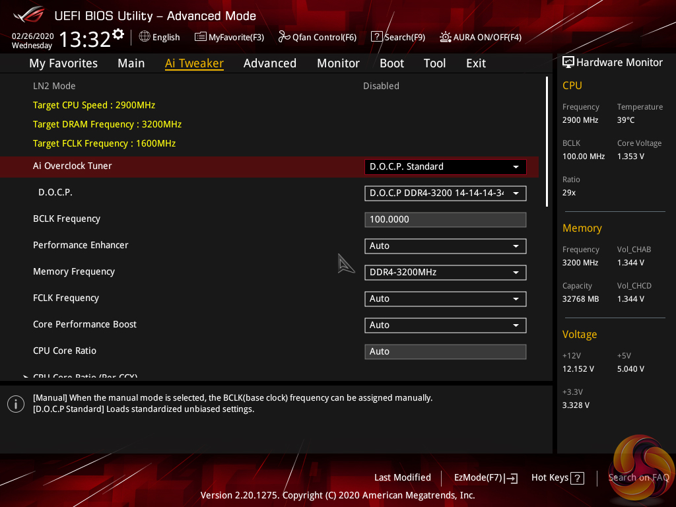This screenshot has height=507, width=676.
Task: Click the MyFavorite list icon
Action: [x=201, y=37]
